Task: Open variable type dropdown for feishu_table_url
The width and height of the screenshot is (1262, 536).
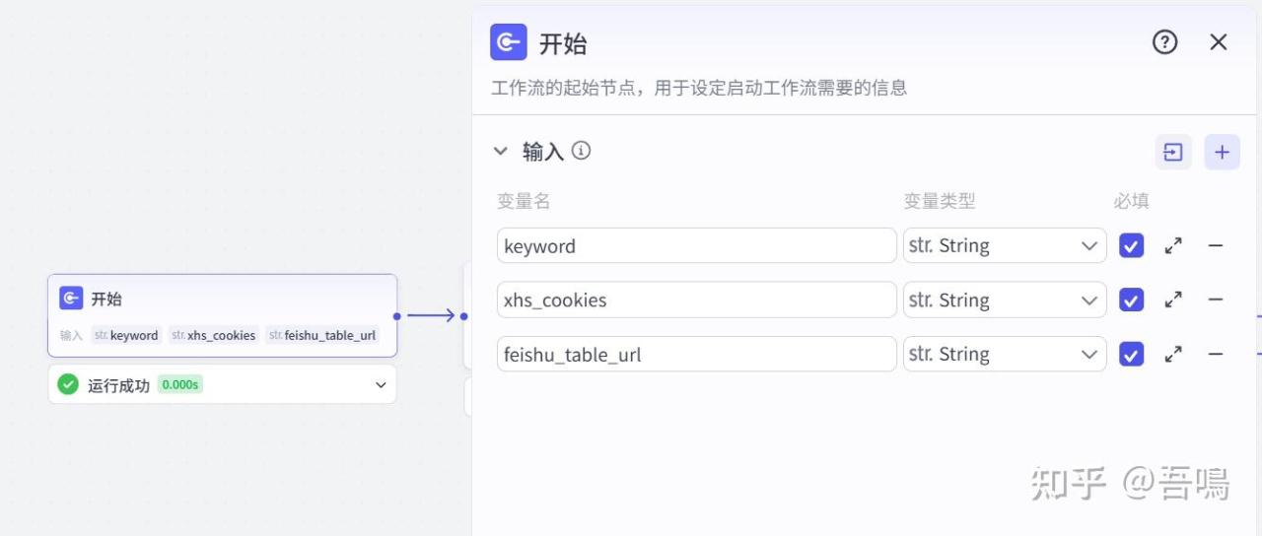Action: click(1004, 355)
